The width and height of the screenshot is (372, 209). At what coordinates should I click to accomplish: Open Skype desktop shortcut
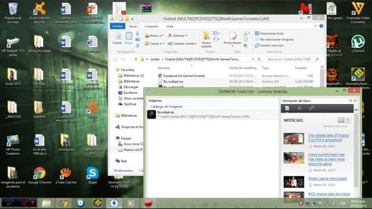(92, 175)
